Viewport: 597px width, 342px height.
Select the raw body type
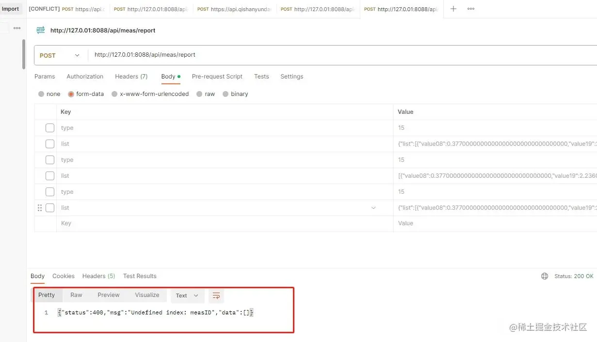pos(206,94)
